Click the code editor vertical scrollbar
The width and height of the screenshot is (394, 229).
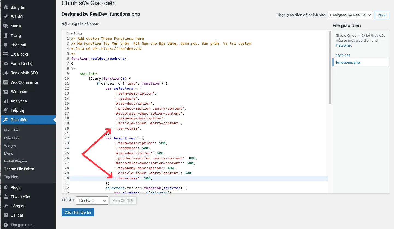coord(330,67)
